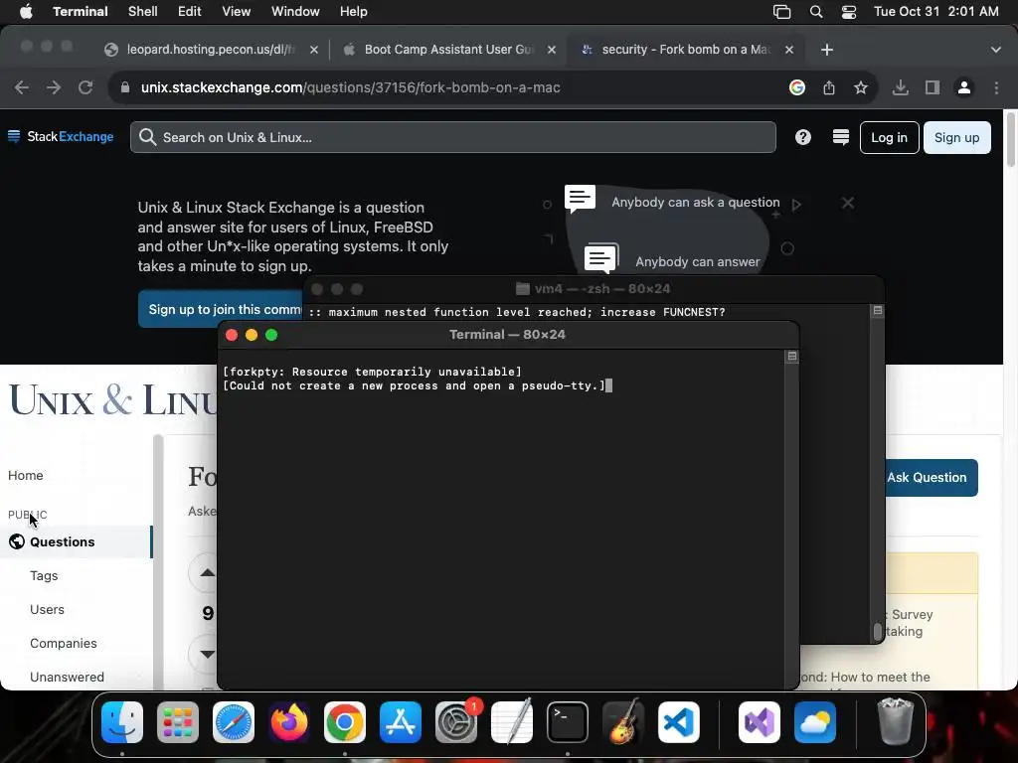
Task: Open Tags in the sidebar
Action: click(44, 575)
